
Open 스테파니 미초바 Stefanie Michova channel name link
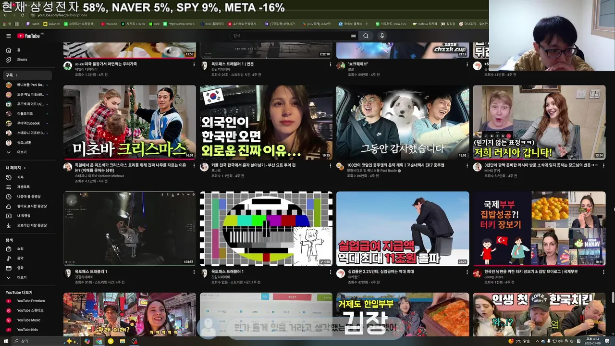(x=99, y=176)
